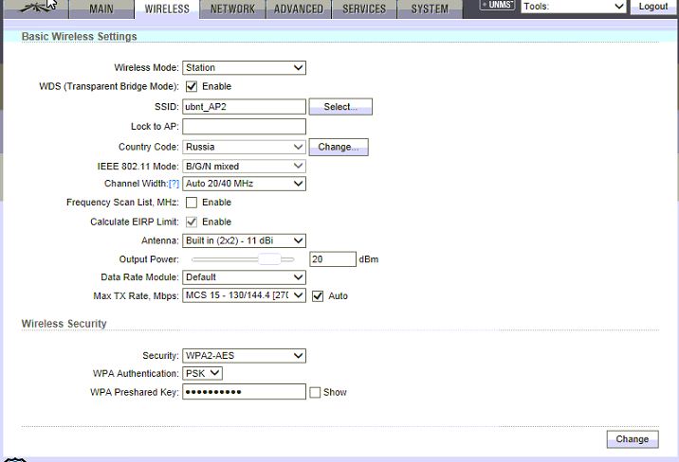
Task: Check Show for WPA Preshared Key
Action: point(315,392)
